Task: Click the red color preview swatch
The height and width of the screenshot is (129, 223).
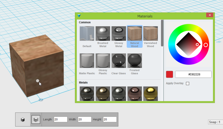Action: pos(169,74)
